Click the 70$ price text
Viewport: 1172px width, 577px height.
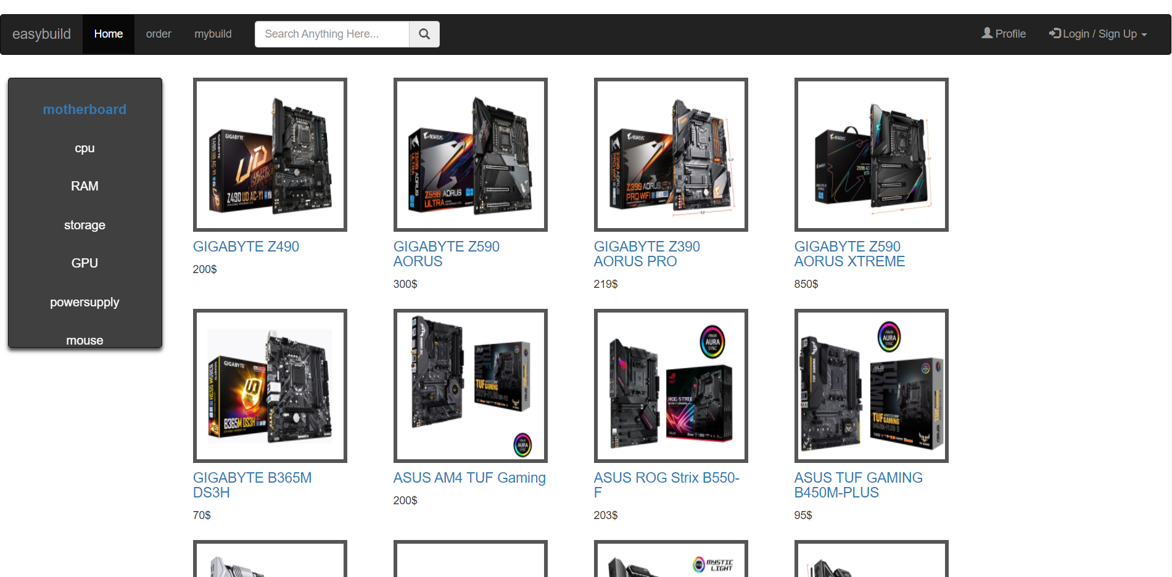(202, 515)
